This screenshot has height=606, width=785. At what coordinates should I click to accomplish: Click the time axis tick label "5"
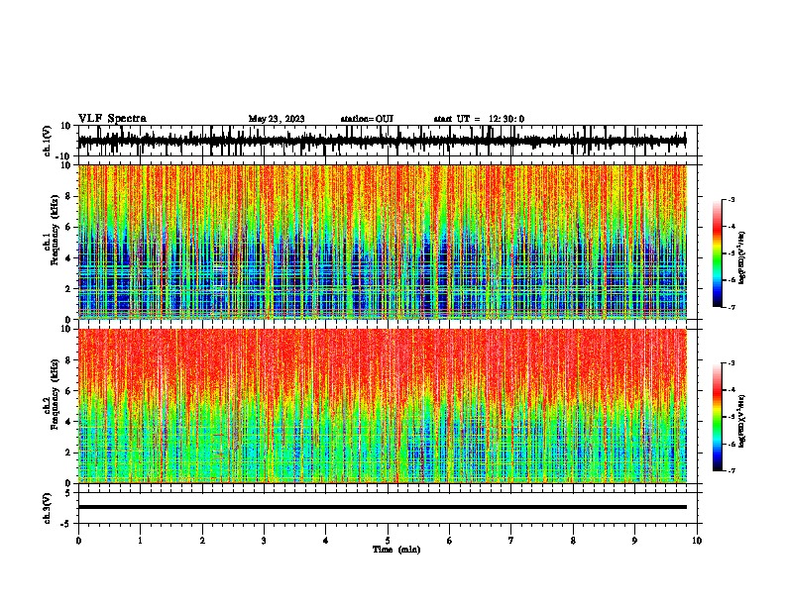388,541
